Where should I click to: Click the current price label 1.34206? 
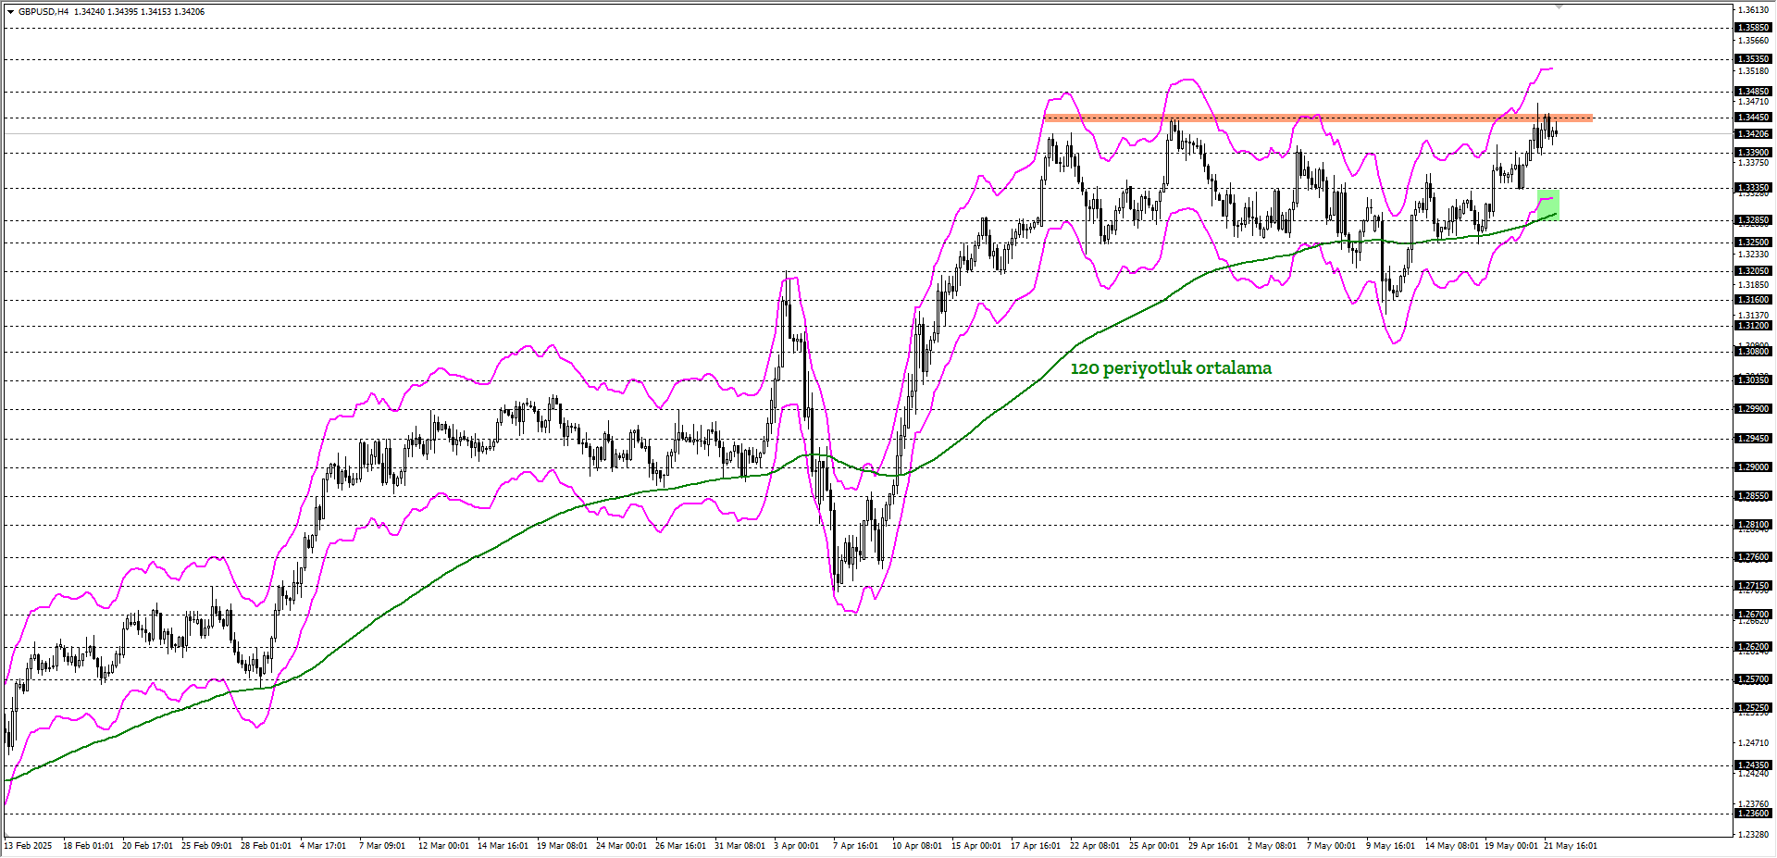coord(1753,134)
